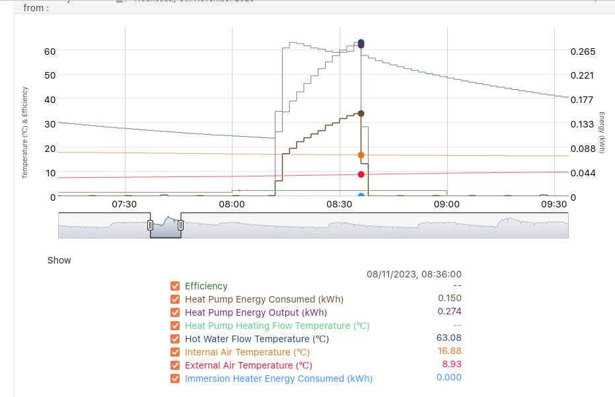Click the left range selector handle
Screen dimensions: 615x397
pyautogui.click(x=150, y=225)
